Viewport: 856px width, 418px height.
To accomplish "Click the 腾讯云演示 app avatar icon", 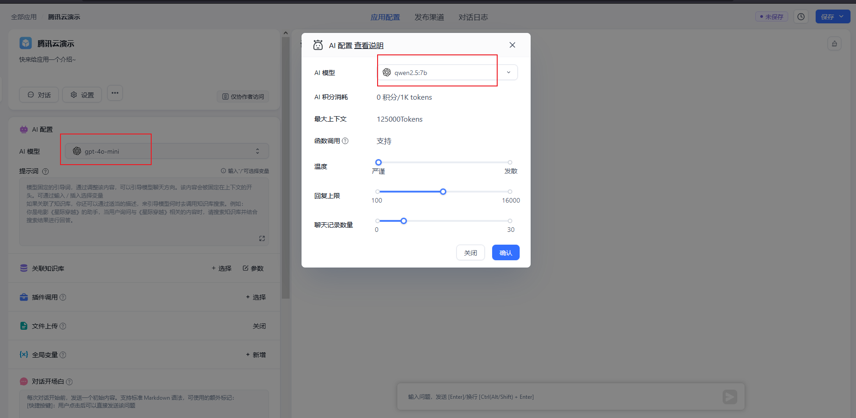I will (x=26, y=43).
